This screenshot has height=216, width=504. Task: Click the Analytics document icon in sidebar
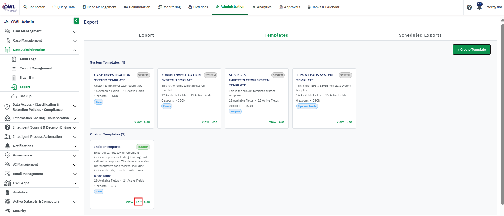coord(7,192)
